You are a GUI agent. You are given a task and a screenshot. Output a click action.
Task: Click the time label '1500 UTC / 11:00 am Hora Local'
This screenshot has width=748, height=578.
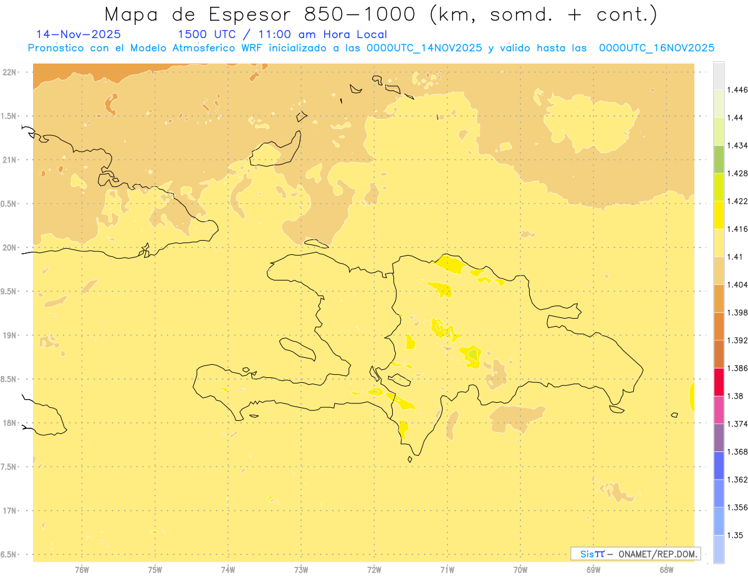[282, 34]
